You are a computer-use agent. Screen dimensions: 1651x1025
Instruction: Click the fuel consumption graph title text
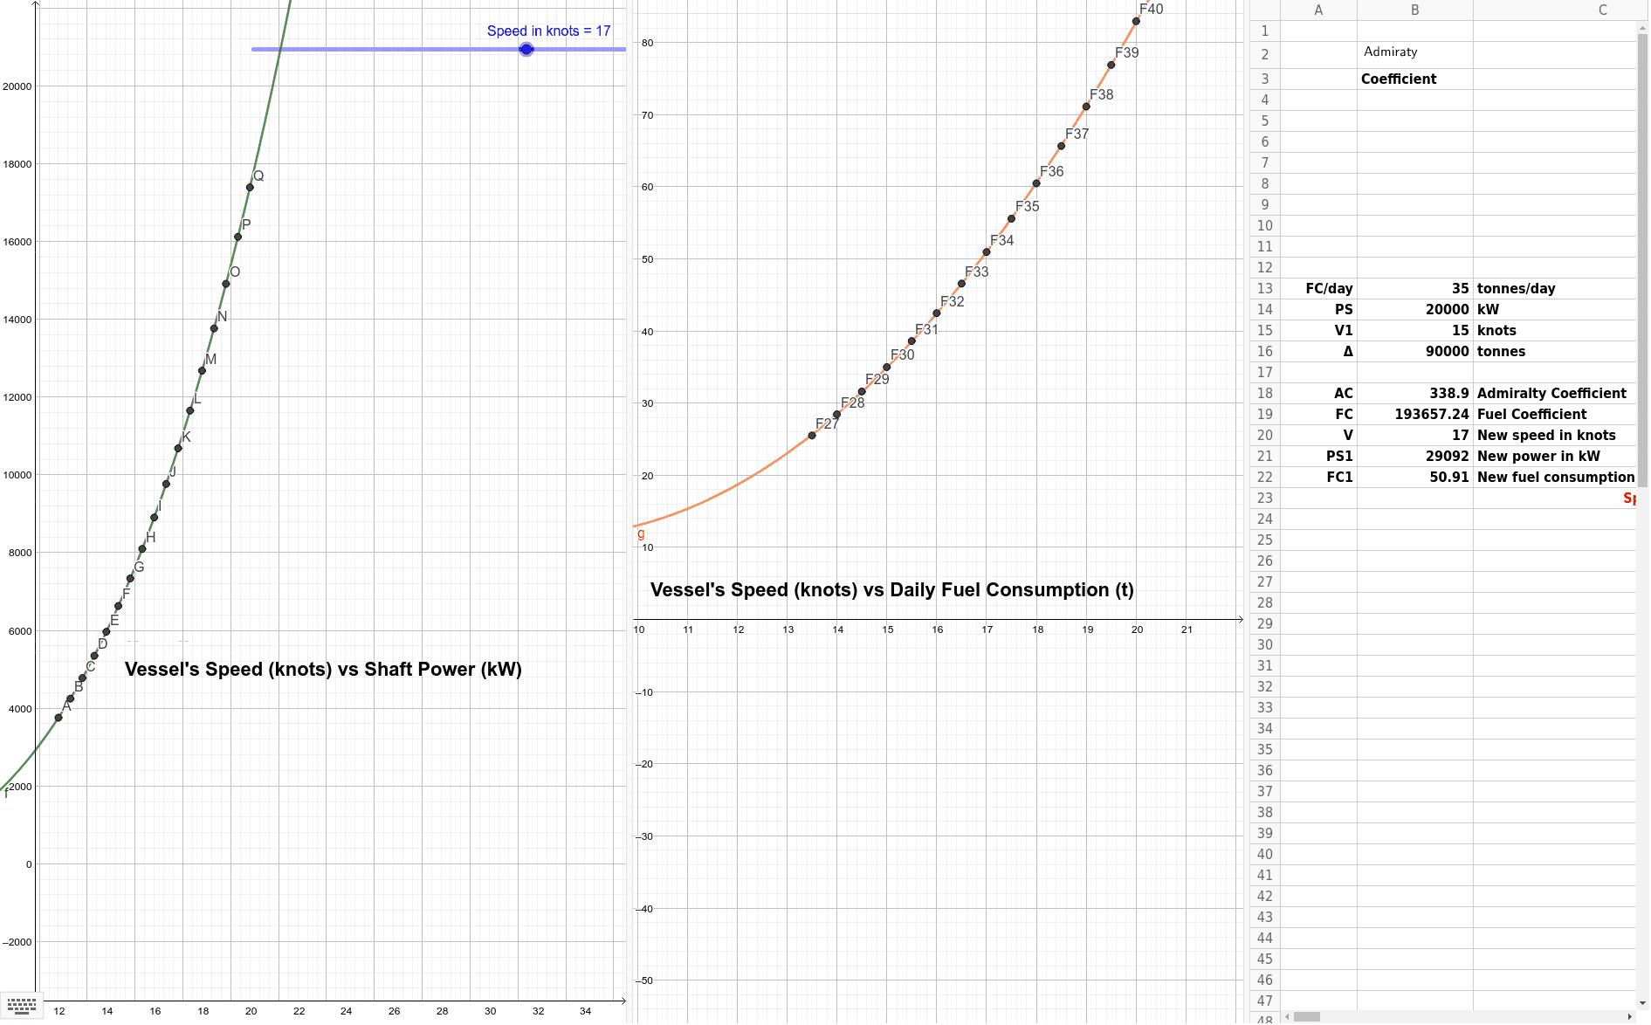[892, 589]
